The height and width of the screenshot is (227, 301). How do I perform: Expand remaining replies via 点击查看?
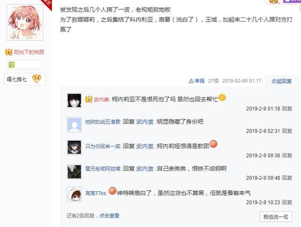click(109, 216)
